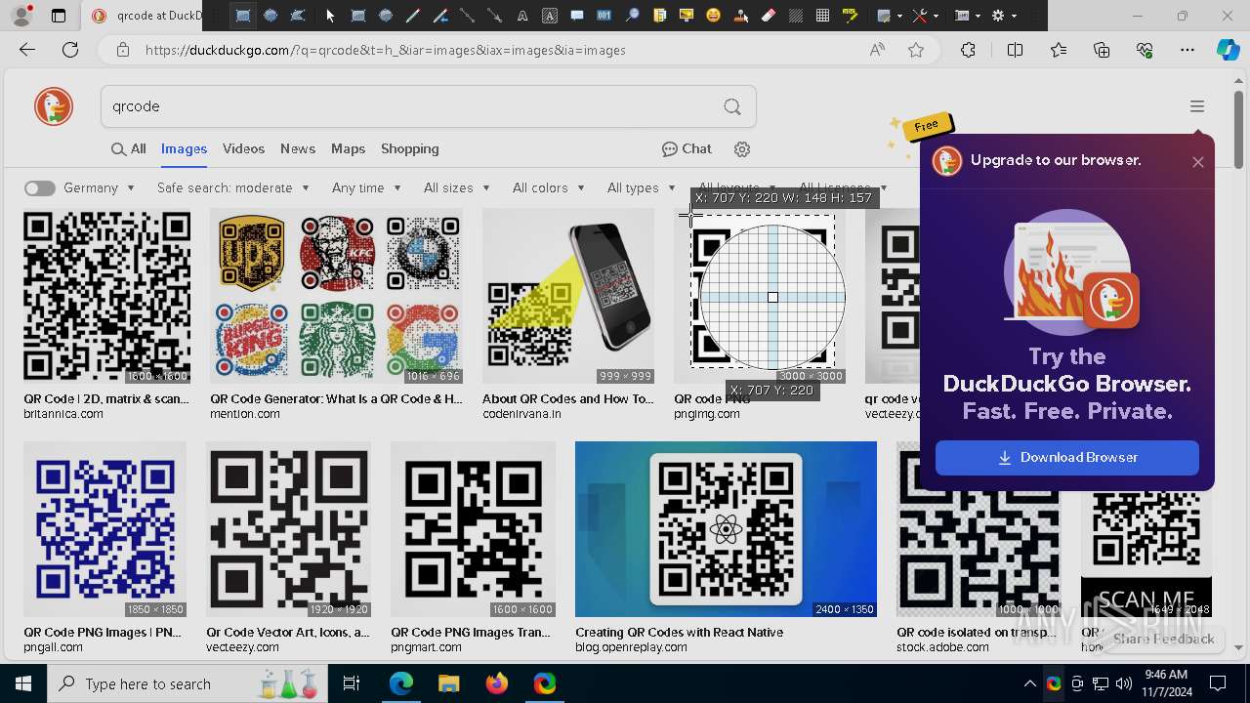
Task: Select the yellow ruler measure tool
Action: (851, 16)
